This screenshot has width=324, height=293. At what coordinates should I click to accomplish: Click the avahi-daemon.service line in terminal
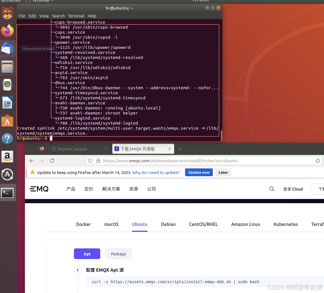pyautogui.click(x=80, y=103)
